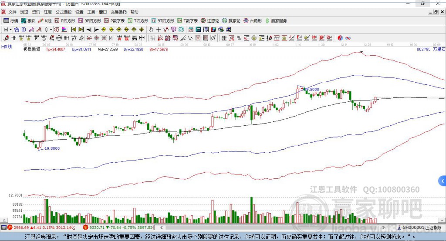446x241 pixels.
Task: Select the zigzag wave line tool
Action: coord(190,38)
